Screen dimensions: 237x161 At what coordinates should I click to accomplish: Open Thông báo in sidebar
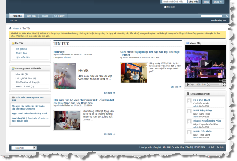point(21,53)
